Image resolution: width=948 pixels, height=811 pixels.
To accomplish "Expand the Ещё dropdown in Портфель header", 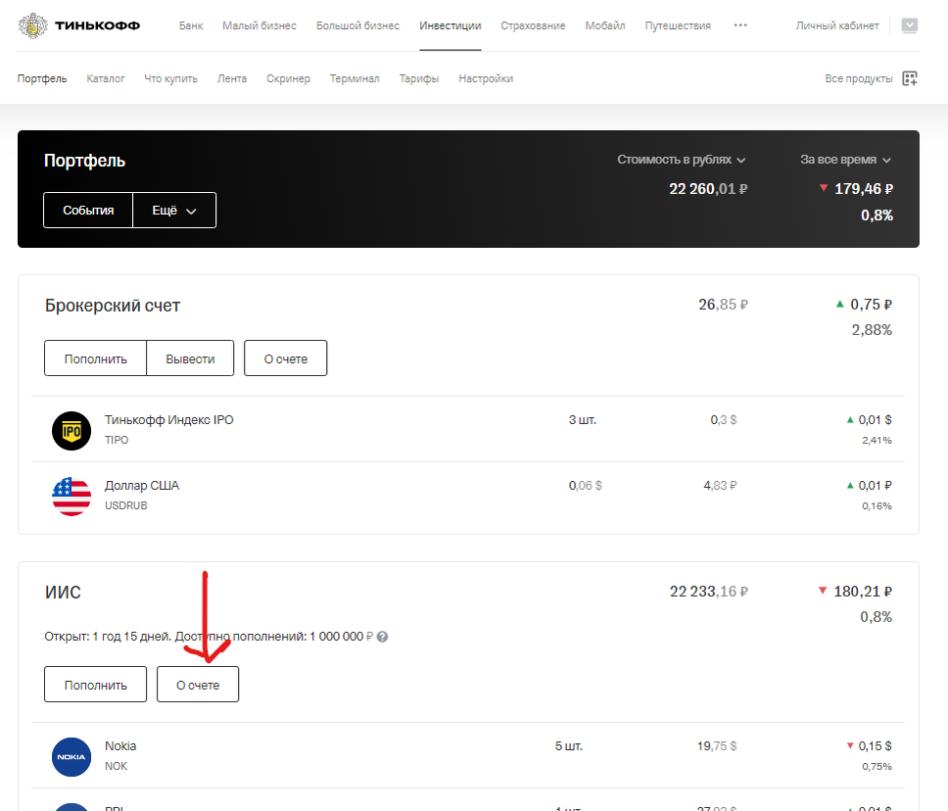I will pyautogui.click(x=174, y=210).
